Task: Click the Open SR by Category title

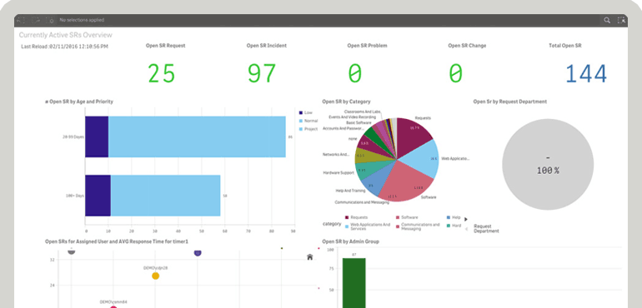Action: coord(346,102)
